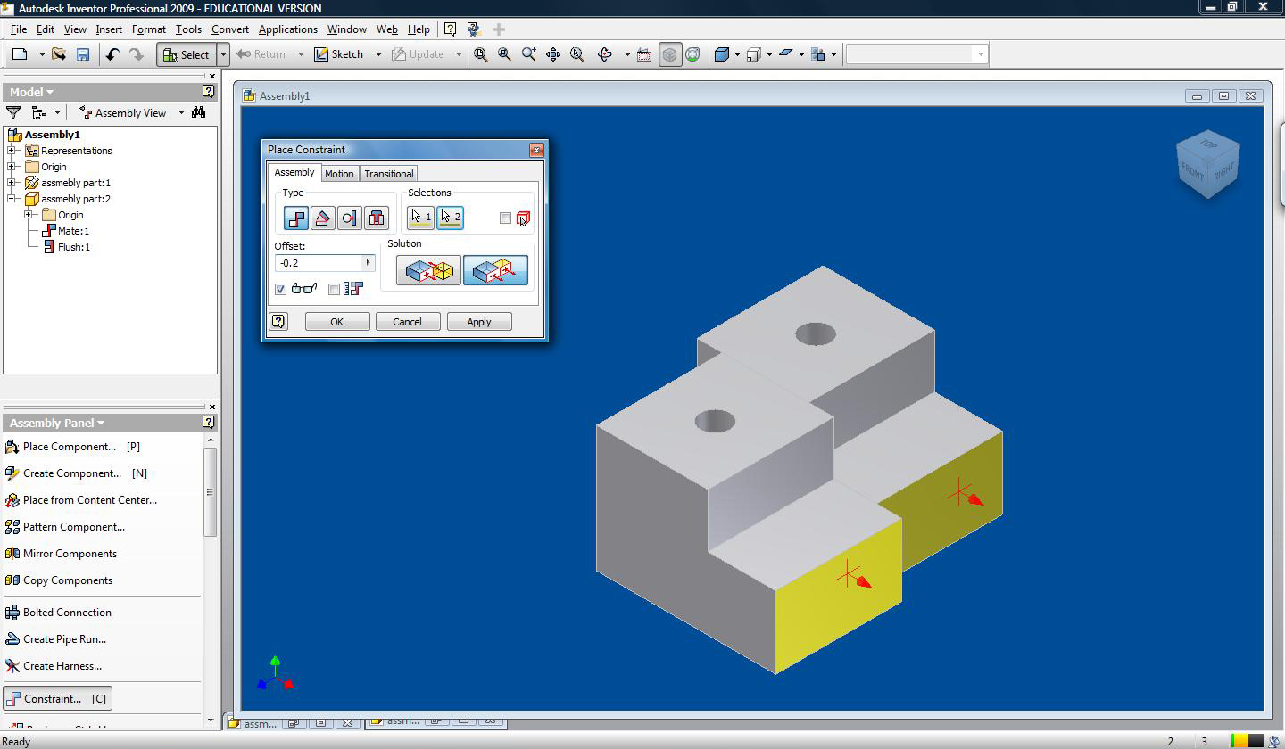Click the empty color style combo box
Image resolution: width=1285 pixels, height=749 pixels.
coord(916,54)
